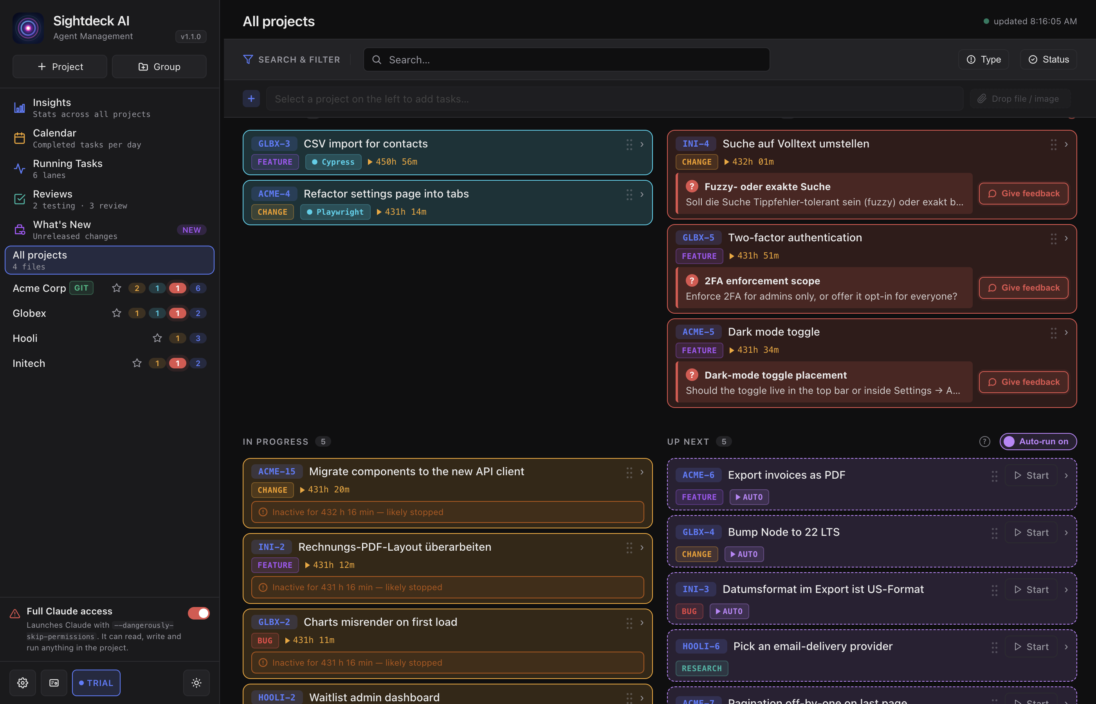Create a new Project
1096x704 pixels.
[x=60, y=67]
